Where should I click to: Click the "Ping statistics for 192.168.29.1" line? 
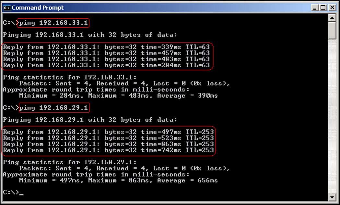(70, 162)
